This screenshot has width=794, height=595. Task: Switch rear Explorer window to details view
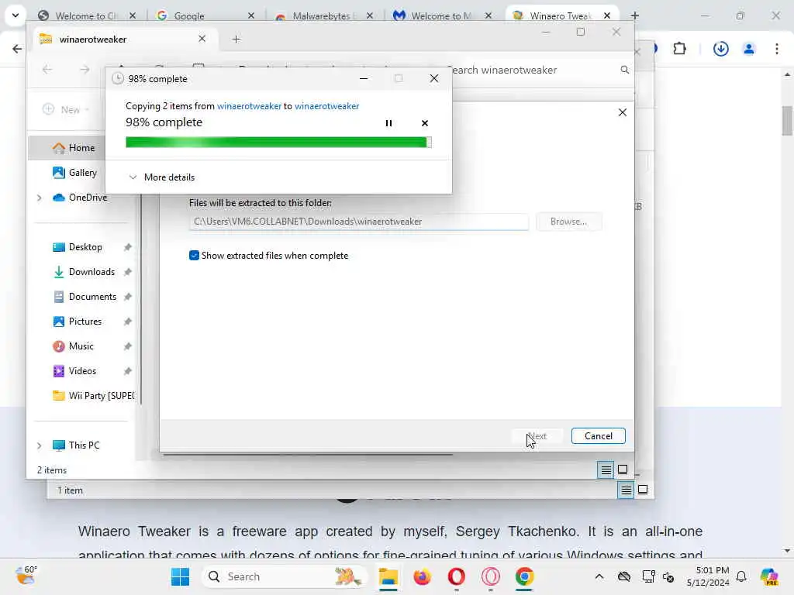click(626, 490)
